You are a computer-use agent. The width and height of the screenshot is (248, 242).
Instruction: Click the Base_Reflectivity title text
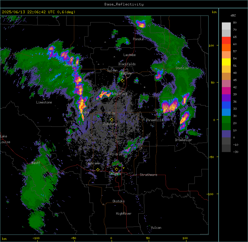(x=124, y=4)
